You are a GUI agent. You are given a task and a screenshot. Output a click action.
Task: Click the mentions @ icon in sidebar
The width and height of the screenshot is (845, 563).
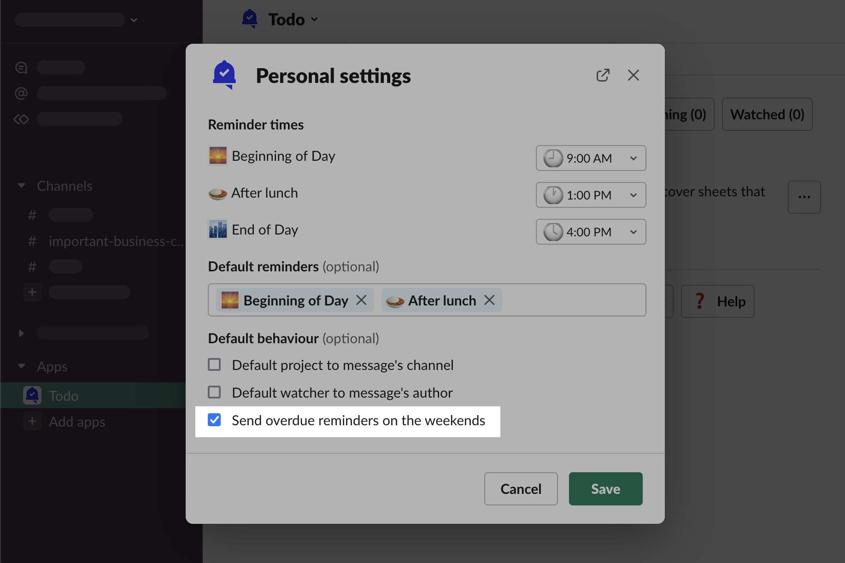[x=21, y=93]
